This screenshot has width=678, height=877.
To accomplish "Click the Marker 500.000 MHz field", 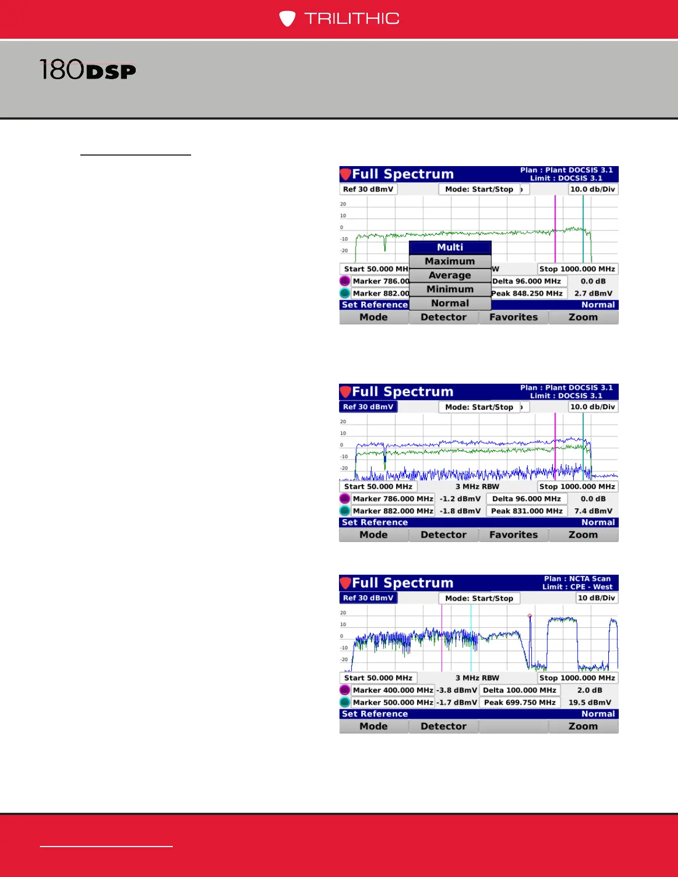I will click(393, 703).
